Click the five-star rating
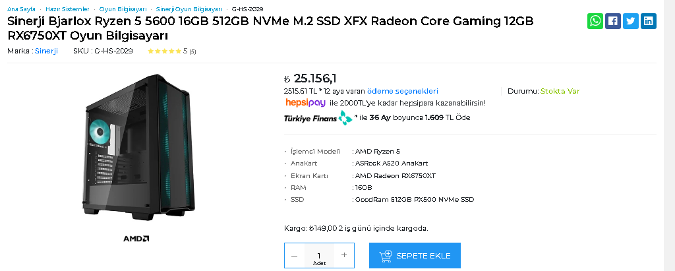 click(164, 51)
